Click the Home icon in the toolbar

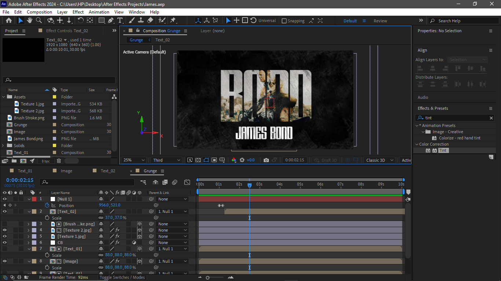coord(9,20)
